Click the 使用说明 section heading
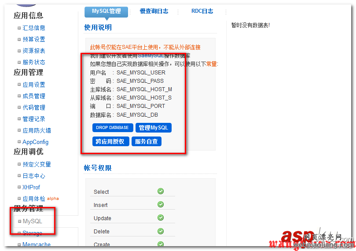This screenshot has width=356, height=251. pyautogui.click(x=98, y=27)
